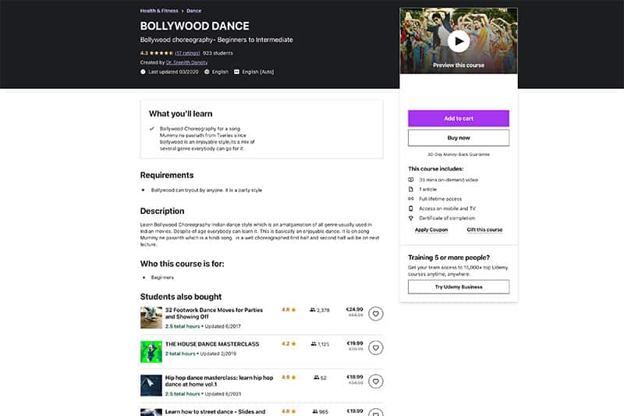Open Health & Fitness breadcrumb link
The width and height of the screenshot is (624, 416).
(159, 11)
